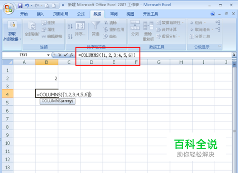Click the 分列 text-to-columns icon

click(135, 29)
